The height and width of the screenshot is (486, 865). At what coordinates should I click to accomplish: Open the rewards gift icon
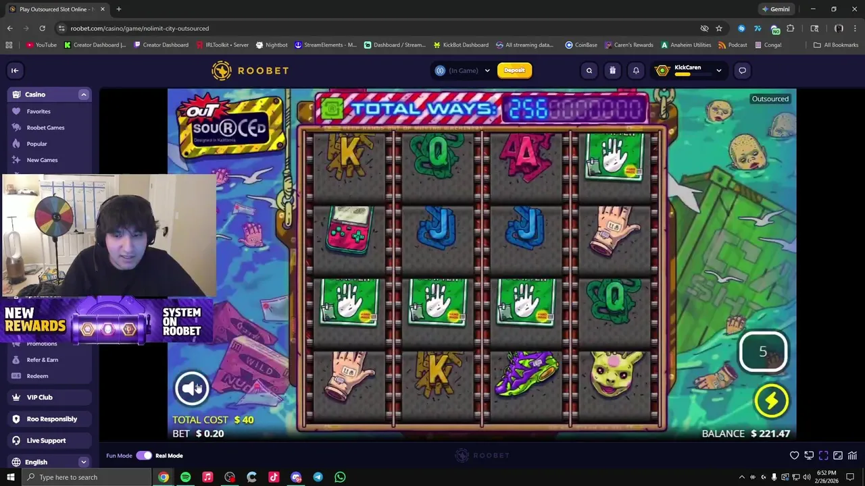pos(612,70)
